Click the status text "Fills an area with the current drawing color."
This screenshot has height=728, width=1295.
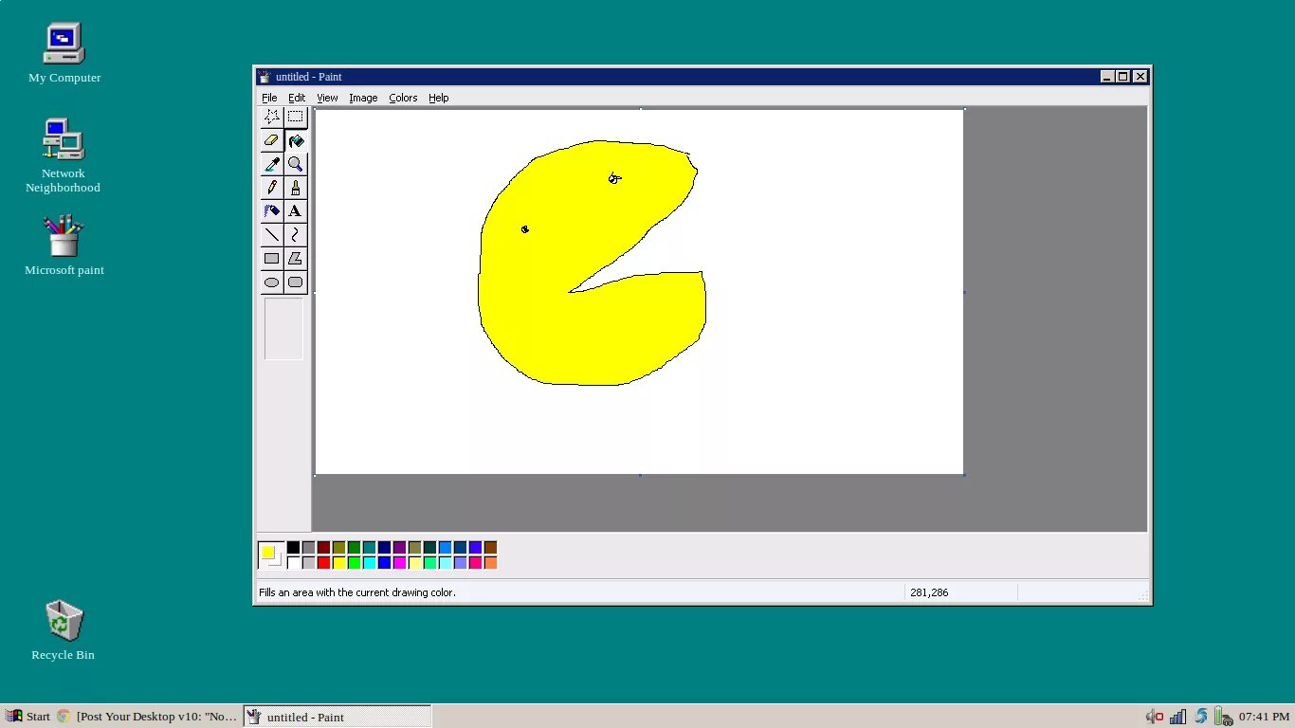coord(357,592)
